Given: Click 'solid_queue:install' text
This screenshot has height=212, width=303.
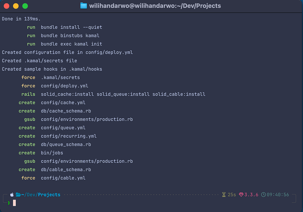Looking at the screenshot, I should (x=123, y=94).
